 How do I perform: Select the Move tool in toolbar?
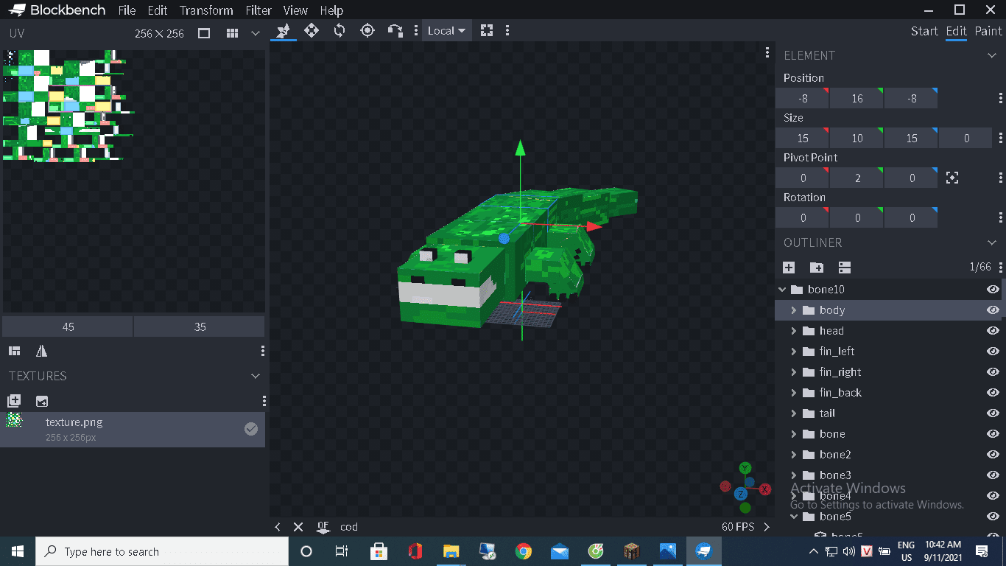312,30
